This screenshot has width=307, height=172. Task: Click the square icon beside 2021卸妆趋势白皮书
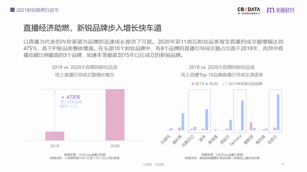12,10
